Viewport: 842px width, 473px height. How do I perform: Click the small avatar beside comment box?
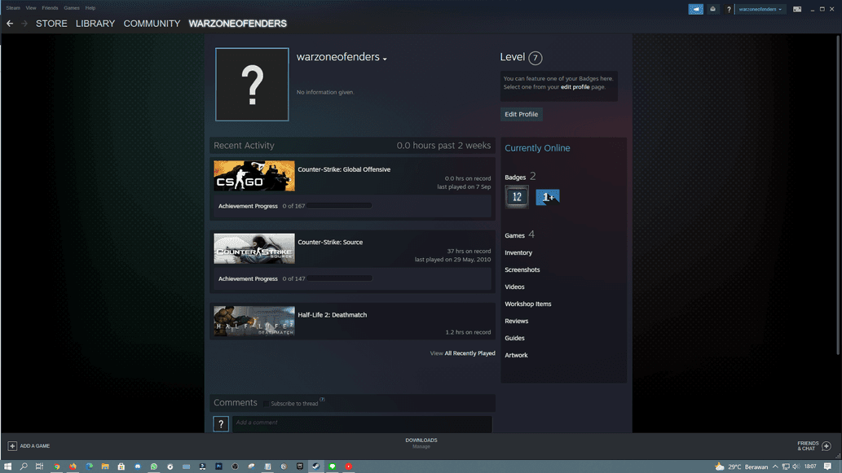click(x=221, y=423)
